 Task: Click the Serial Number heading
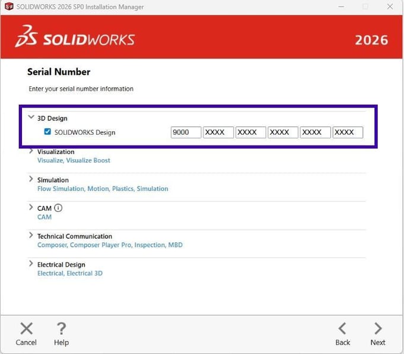click(x=59, y=72)
